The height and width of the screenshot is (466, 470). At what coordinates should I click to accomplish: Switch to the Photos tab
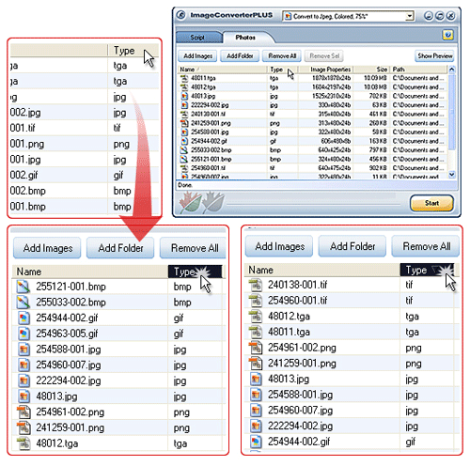(245, 38)
